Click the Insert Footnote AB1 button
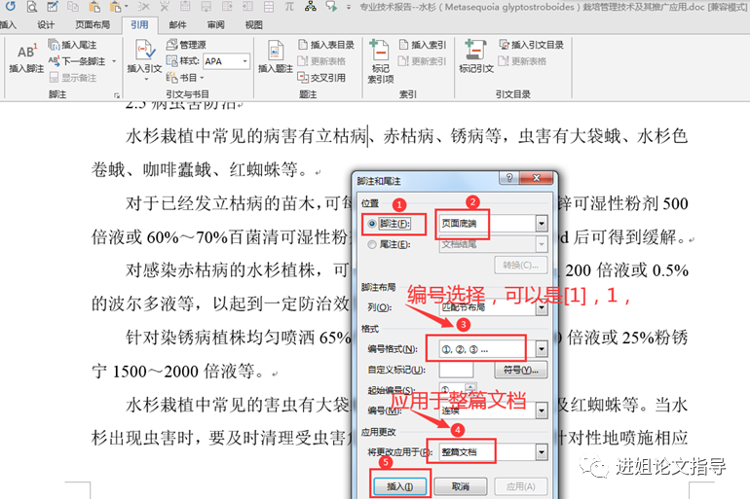 (26, 58)
